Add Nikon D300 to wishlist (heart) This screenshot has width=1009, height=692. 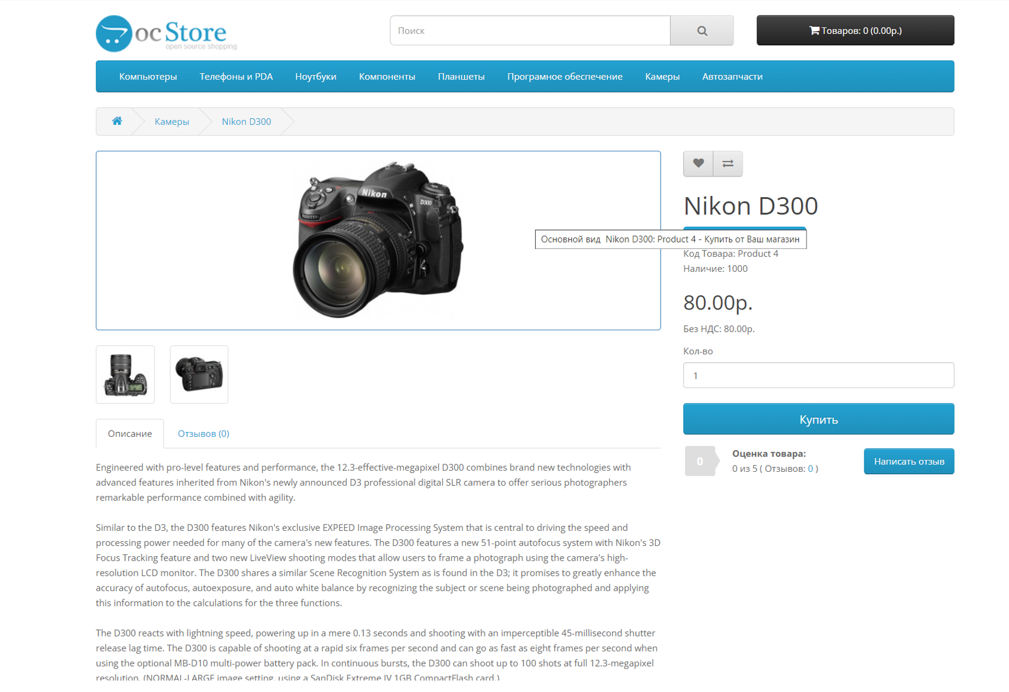698,163
